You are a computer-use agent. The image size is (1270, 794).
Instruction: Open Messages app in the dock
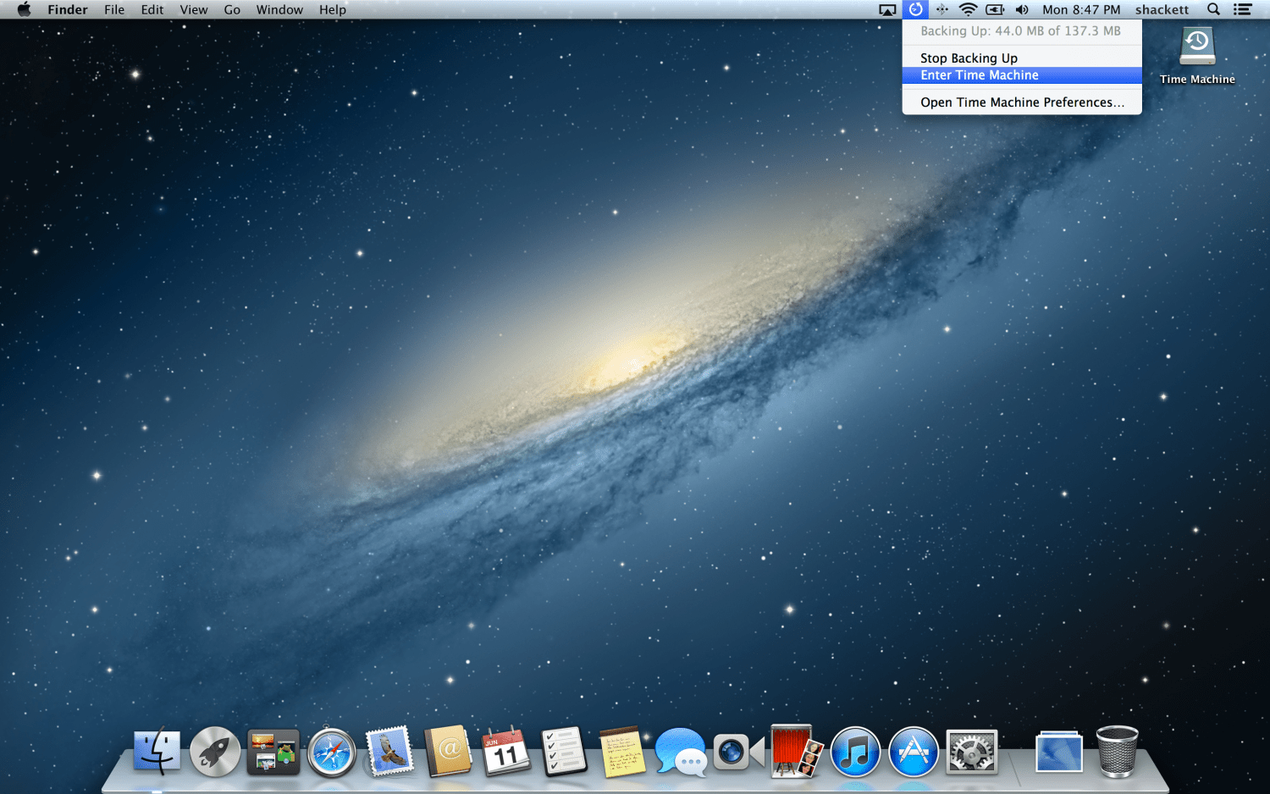680,752
